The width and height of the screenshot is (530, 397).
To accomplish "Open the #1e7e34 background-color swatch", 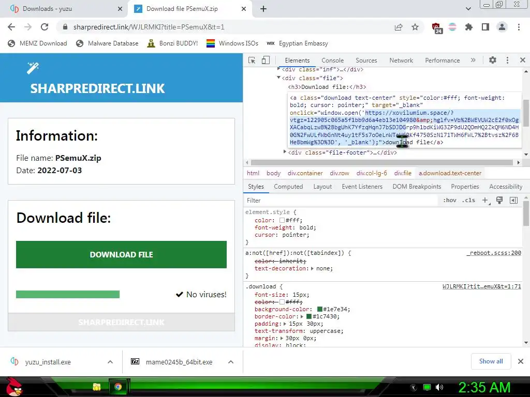I will (320, 309).
